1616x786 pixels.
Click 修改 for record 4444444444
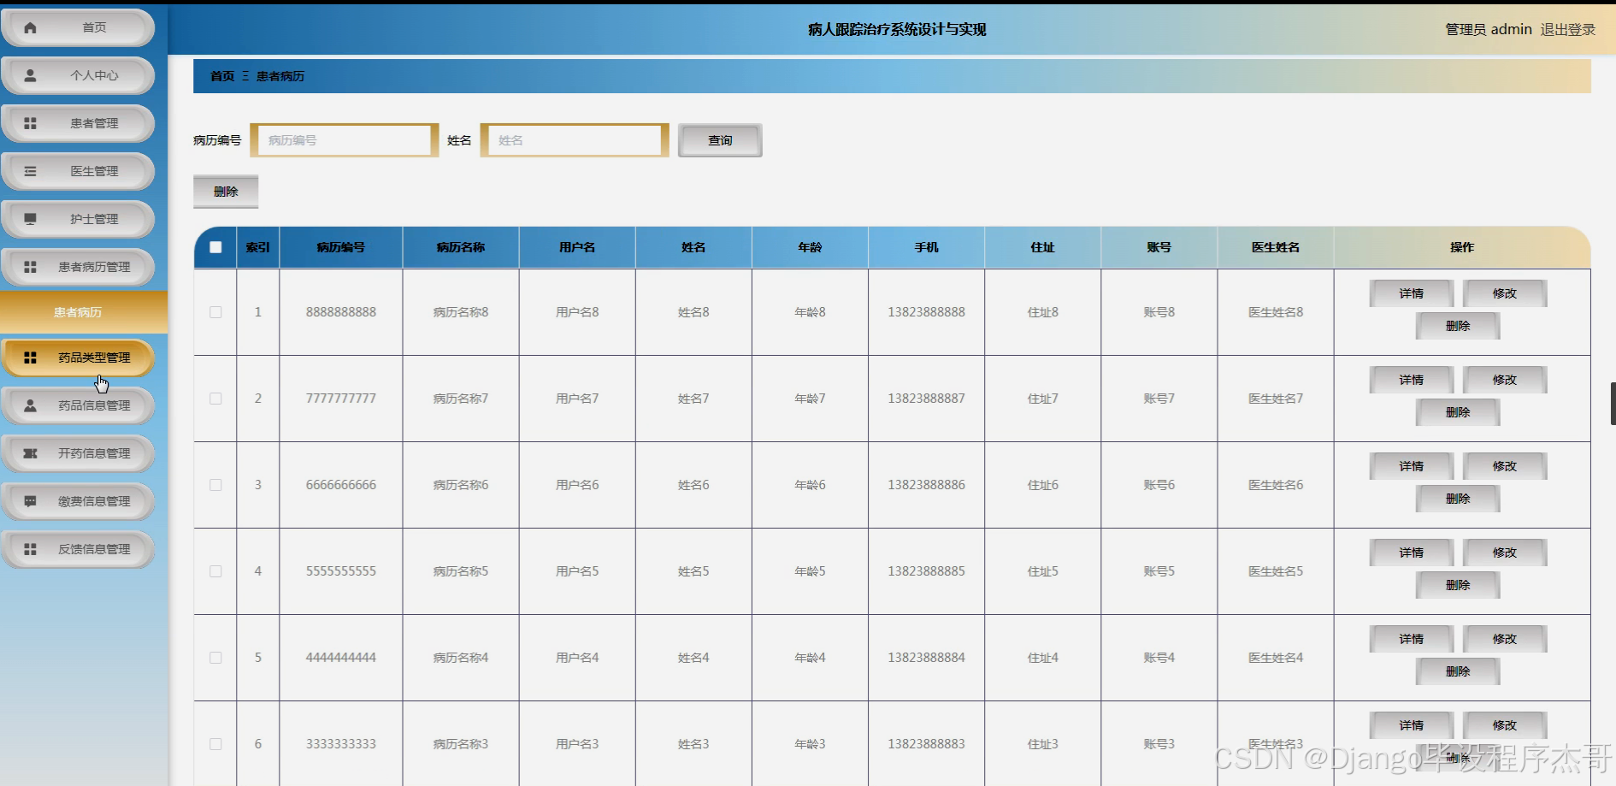pyautogui.click(x=1505, y=639)
